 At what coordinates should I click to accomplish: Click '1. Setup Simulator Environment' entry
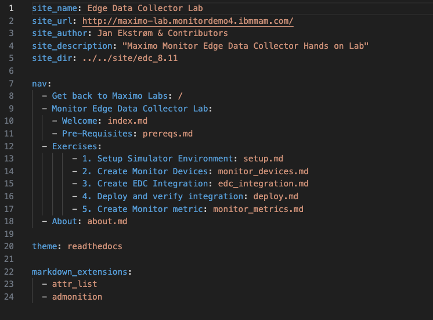(158, 159)
